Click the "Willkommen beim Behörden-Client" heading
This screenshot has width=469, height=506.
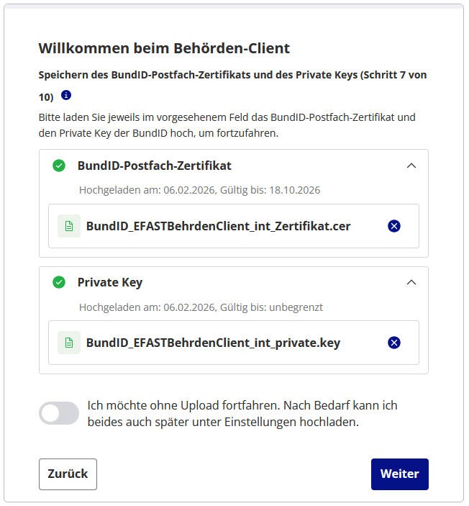[x=164, y=49]
